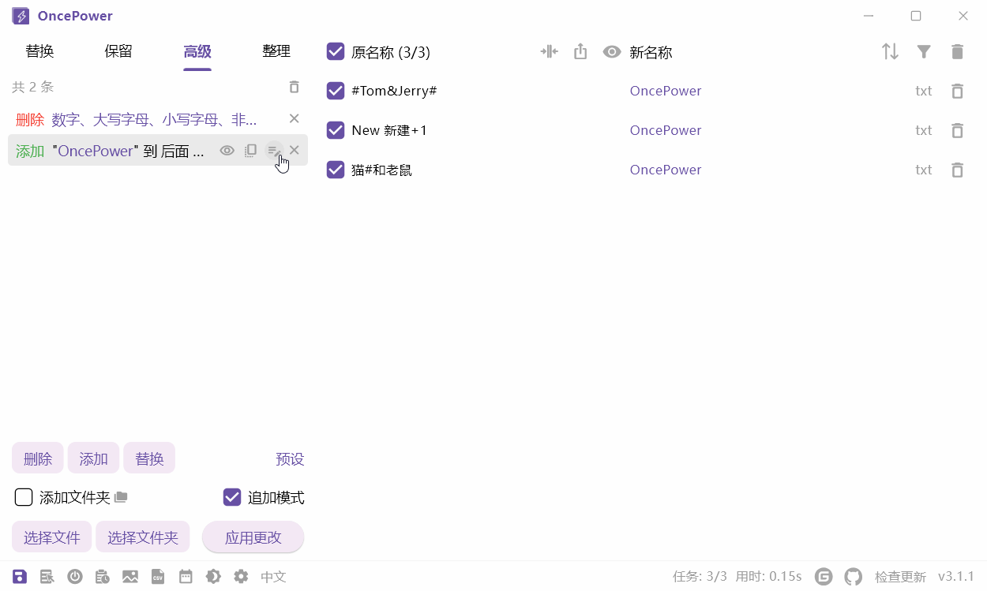Click the save icon in the status bar
Image resolution: width=987 pixels, height=591 pixels.
20,577
